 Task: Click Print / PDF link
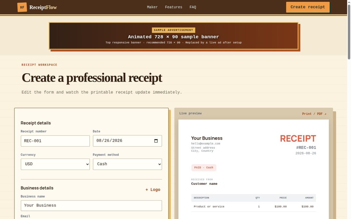pyautogui.click(x=314, y=114)
